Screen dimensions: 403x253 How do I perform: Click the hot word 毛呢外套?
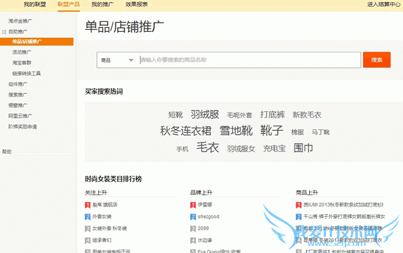(x=239, y=115)
